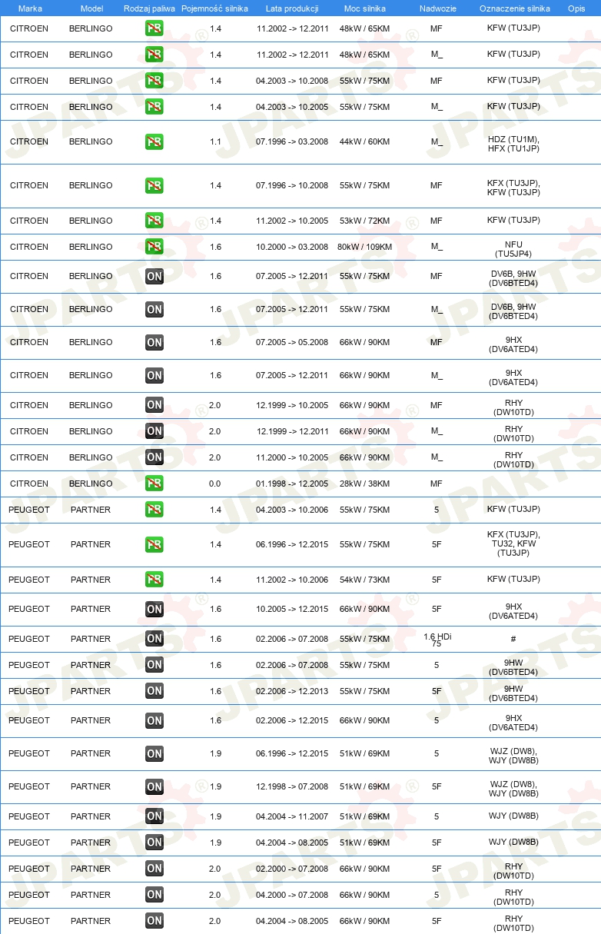Click the Marka column header

(x=30, y=8)
